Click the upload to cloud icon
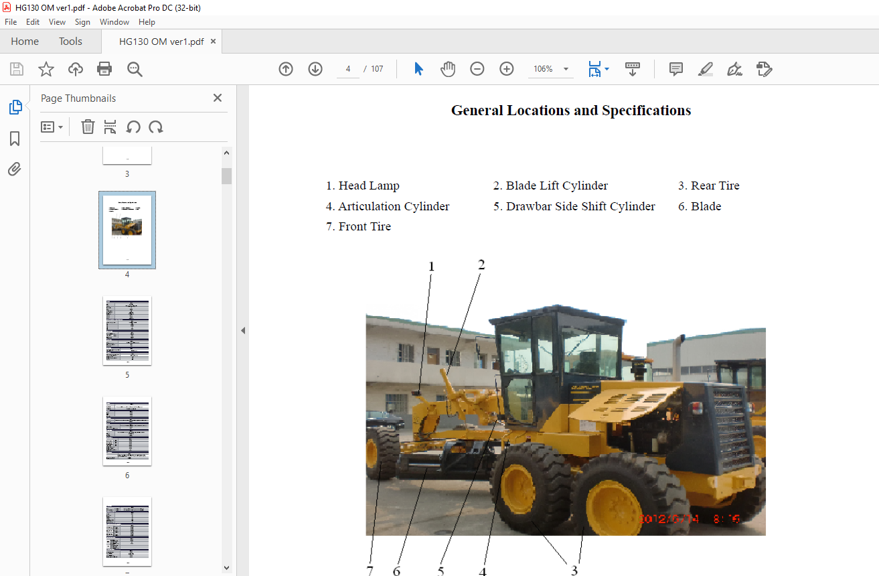Viewport: 879px width, 576px height. [x=76, y=69]
